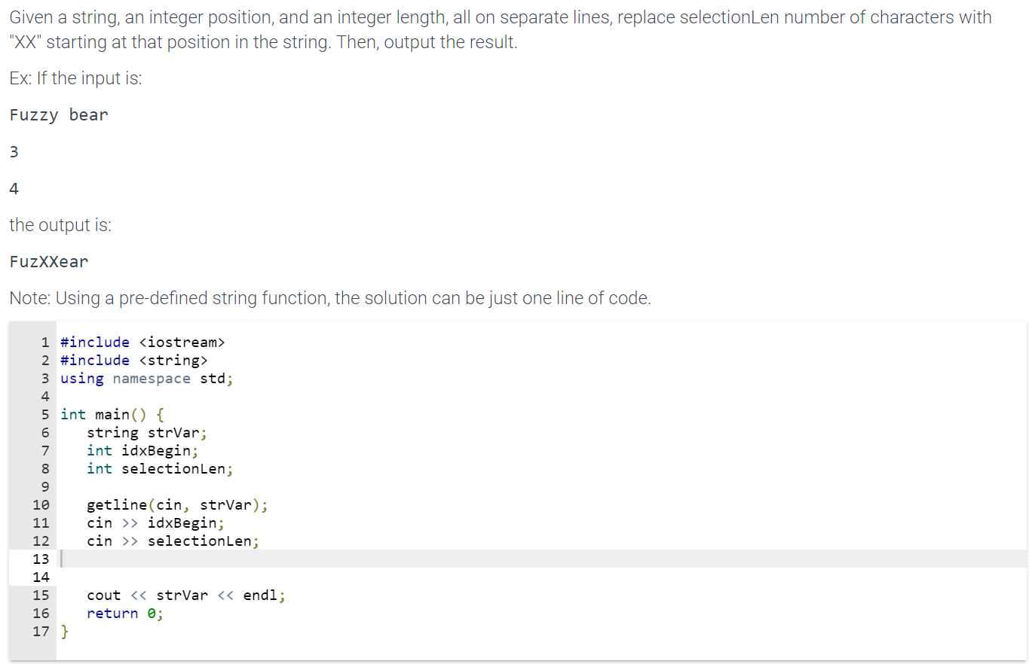
Task: Click the getline(cin, strVar) statement
Action: [x=177, y=504]
